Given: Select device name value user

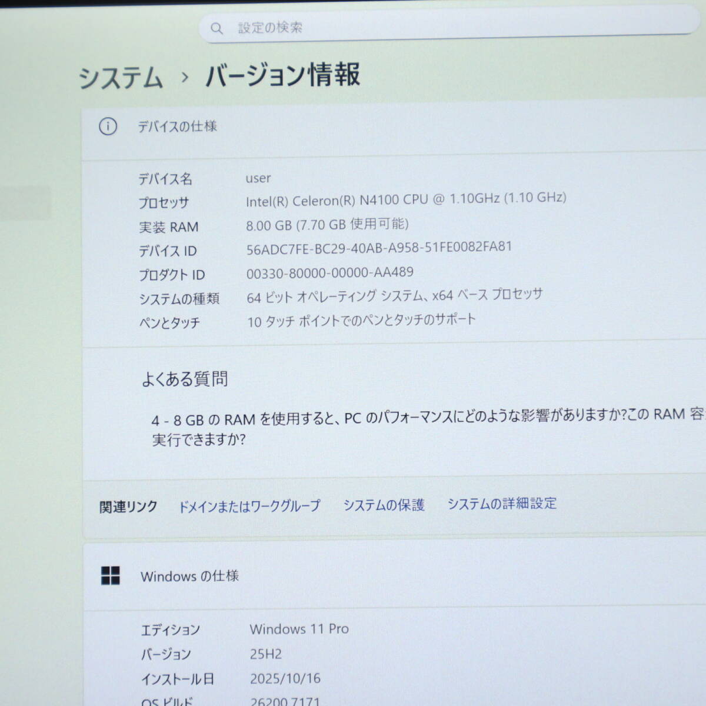Looking at the screenshot, I should [258, 178].
